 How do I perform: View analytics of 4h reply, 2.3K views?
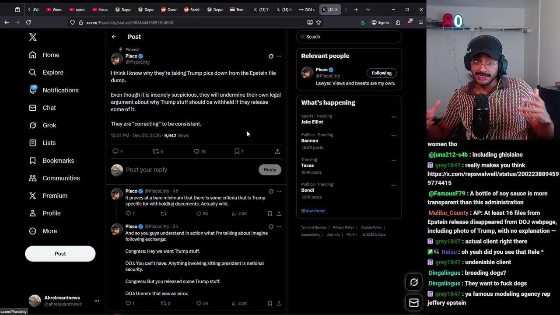tap(239, 213)
